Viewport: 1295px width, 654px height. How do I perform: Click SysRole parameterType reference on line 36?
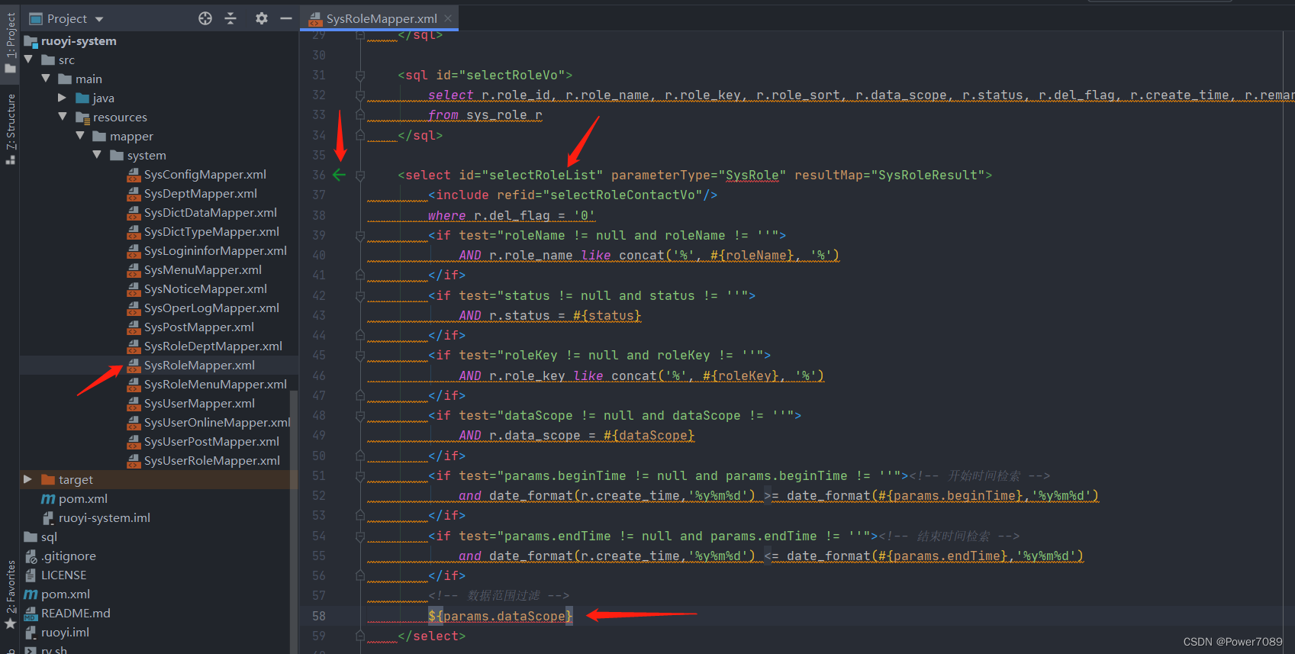pyautogui.click(x=752, y=175)
